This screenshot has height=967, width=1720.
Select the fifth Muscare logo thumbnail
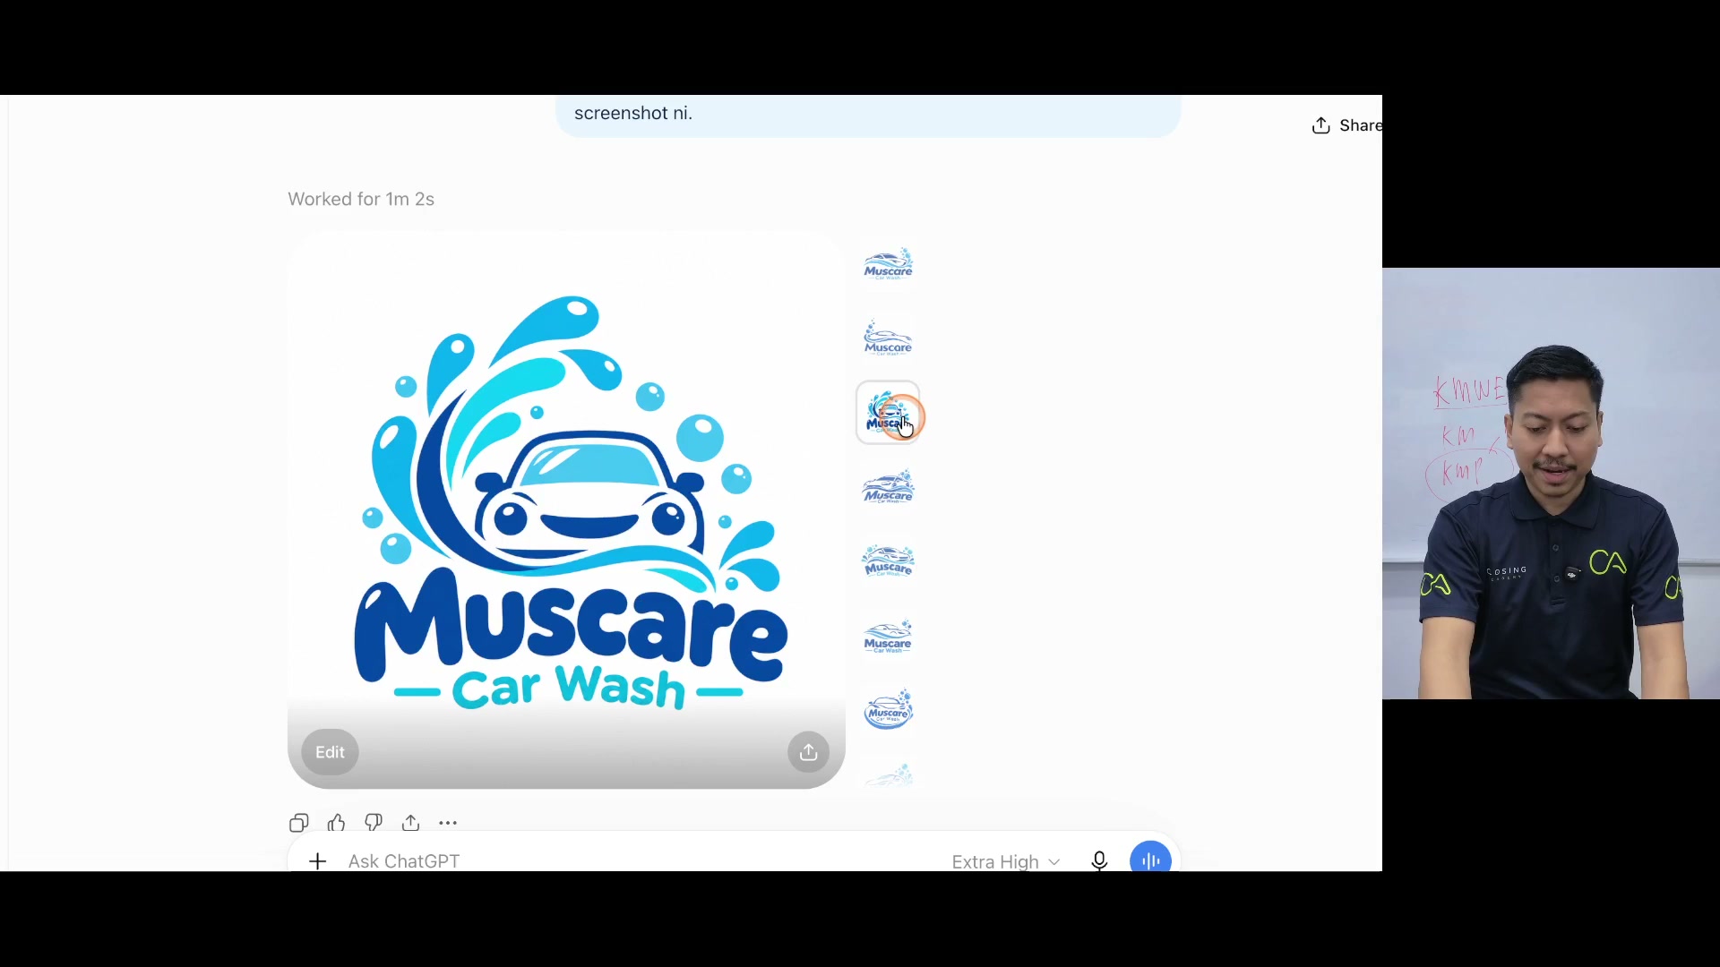[888, 562]
